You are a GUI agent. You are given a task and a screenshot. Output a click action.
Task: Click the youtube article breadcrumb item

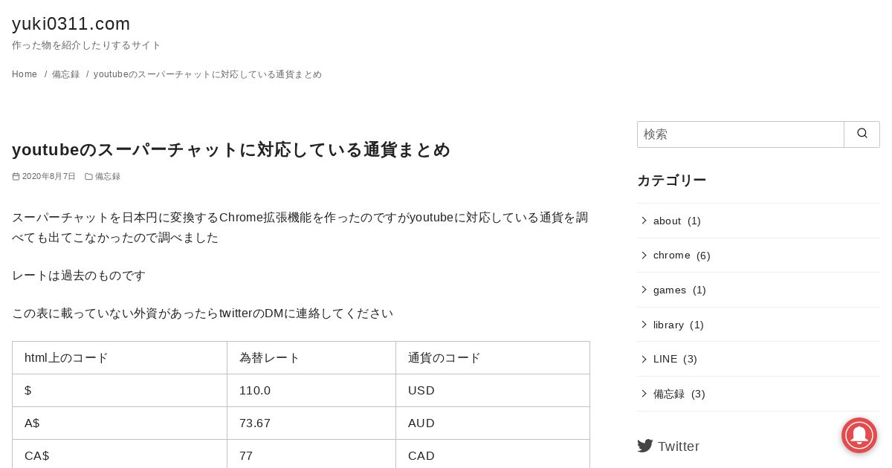(x=207, y=74)
